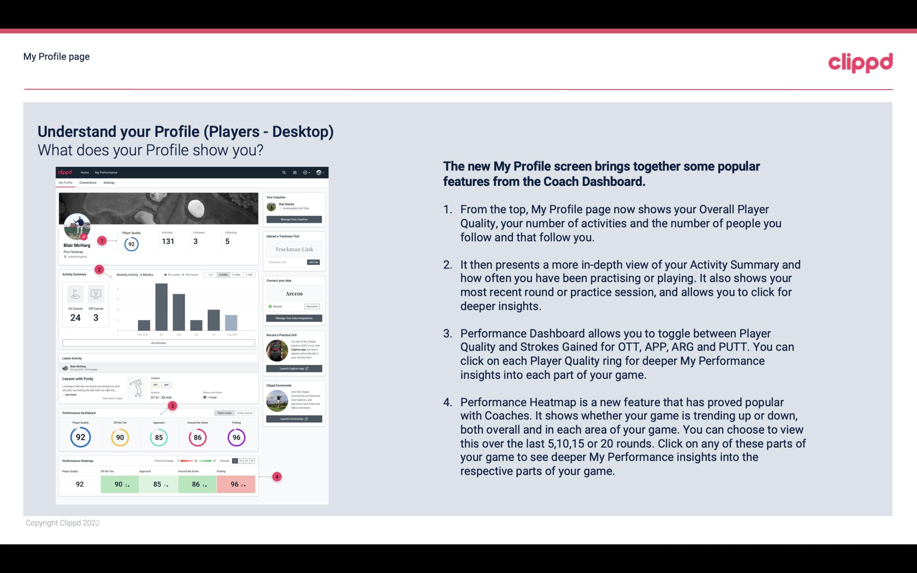Select the Putting performance ring icon
Viewport: 917px width, 573px height.
[x=236, y=437]
